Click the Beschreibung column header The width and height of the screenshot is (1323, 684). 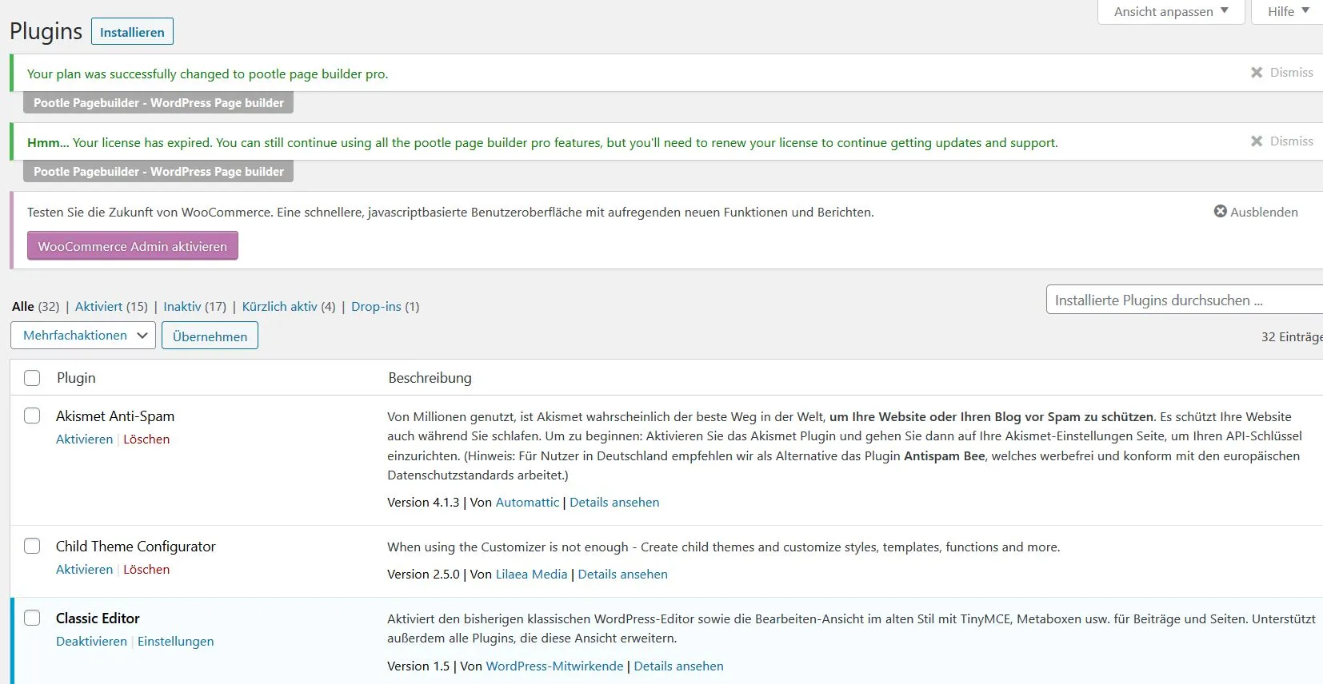point(430,378)
